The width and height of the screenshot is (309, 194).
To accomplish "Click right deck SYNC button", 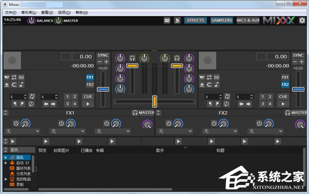I will [298, 55].
